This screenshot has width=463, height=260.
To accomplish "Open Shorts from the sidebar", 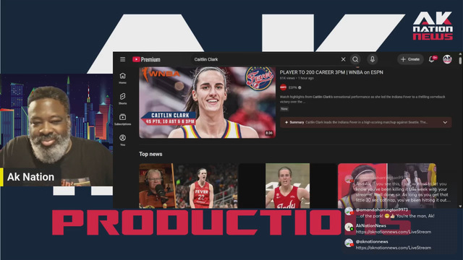I will (x=122, y=99).
